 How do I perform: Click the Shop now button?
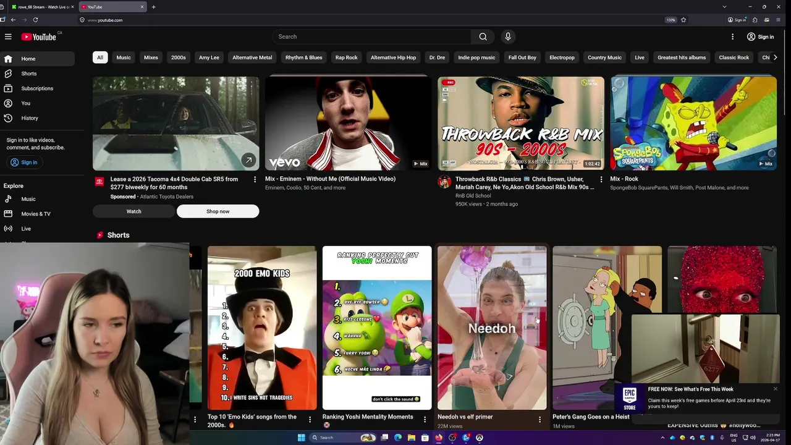(218, 211)
